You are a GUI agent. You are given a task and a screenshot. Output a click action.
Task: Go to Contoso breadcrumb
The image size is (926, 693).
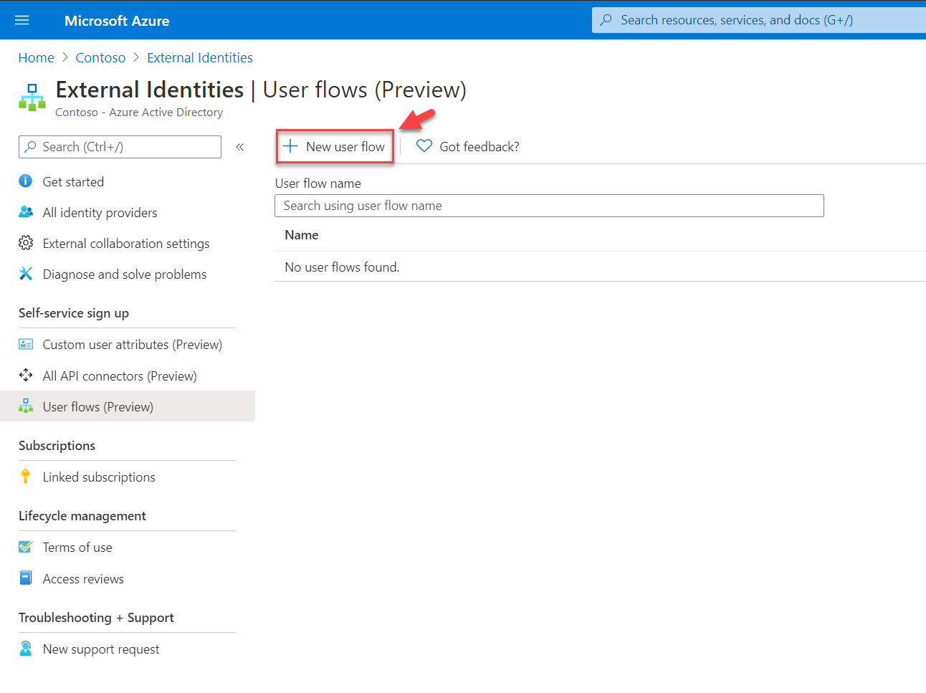click(100, 57)
